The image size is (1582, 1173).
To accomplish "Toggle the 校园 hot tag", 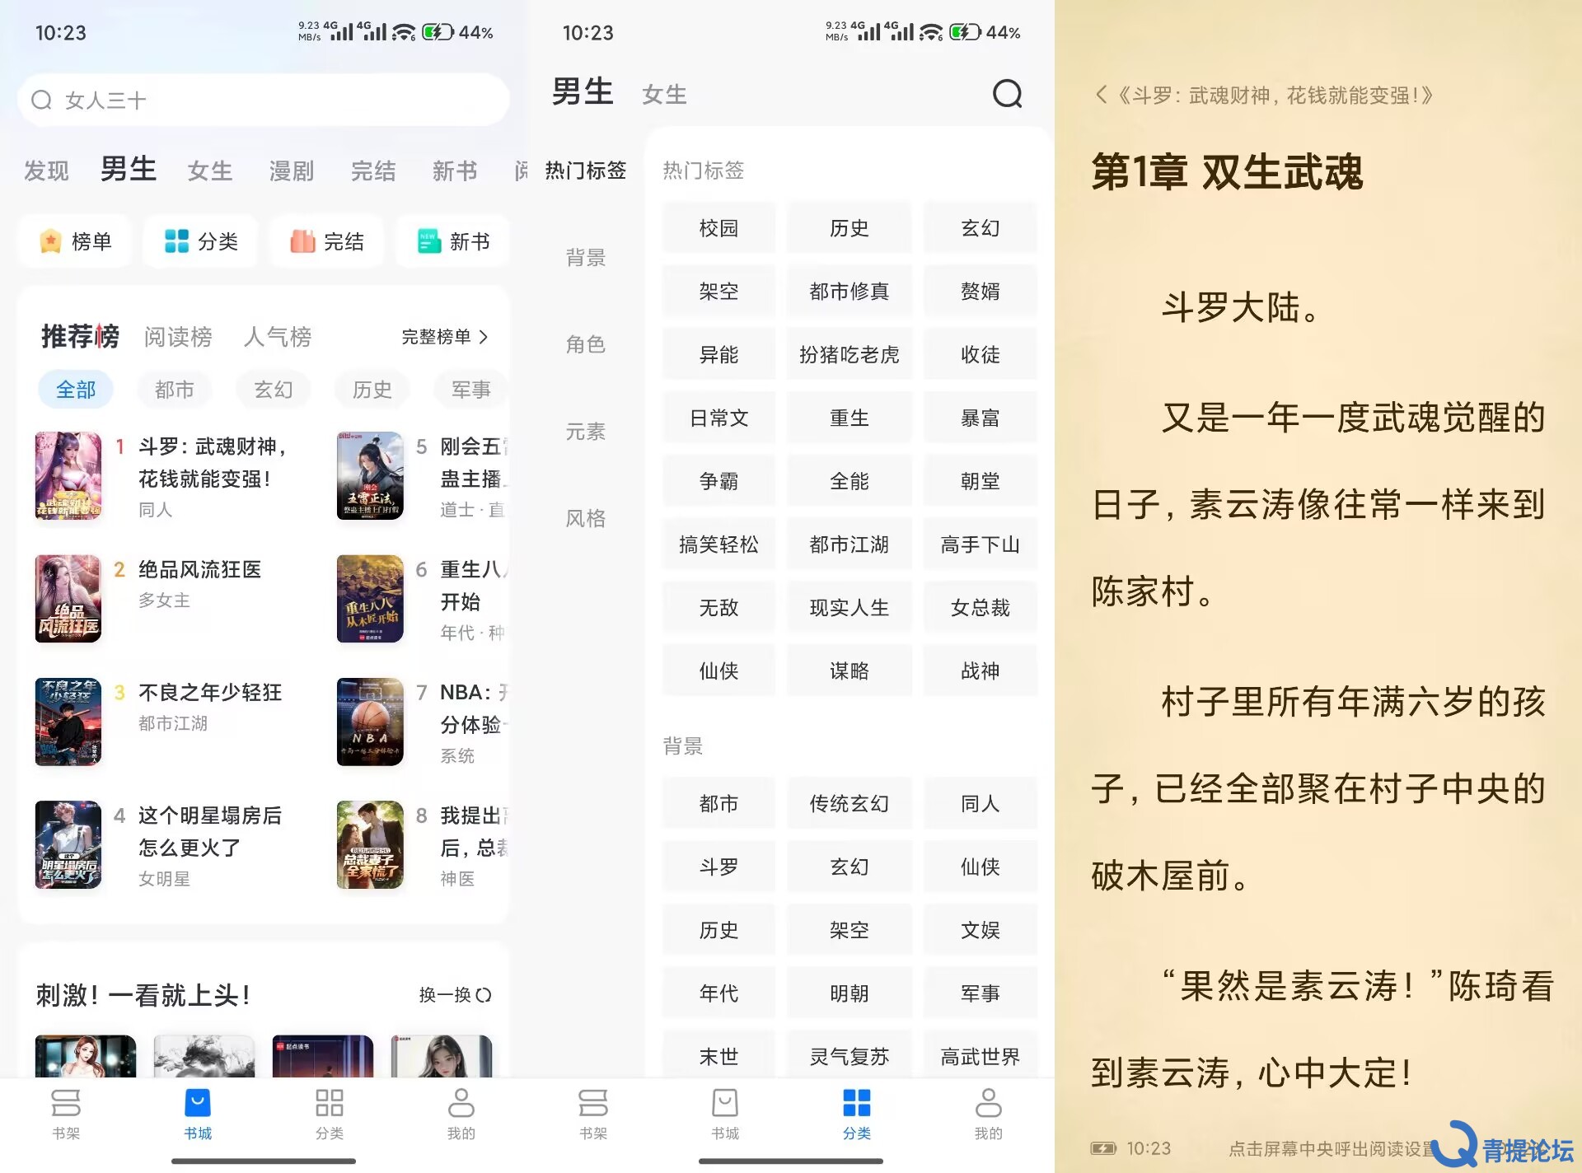I will (718, 228).
